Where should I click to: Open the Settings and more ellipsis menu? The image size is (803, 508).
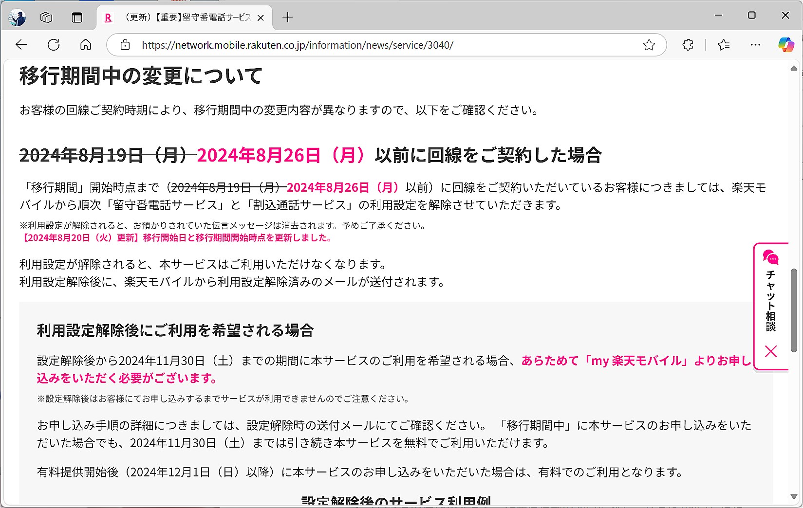(756, 45)
